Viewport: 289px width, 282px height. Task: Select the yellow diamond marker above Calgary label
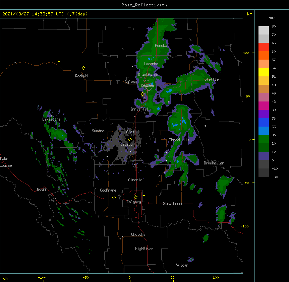(136, 197)
